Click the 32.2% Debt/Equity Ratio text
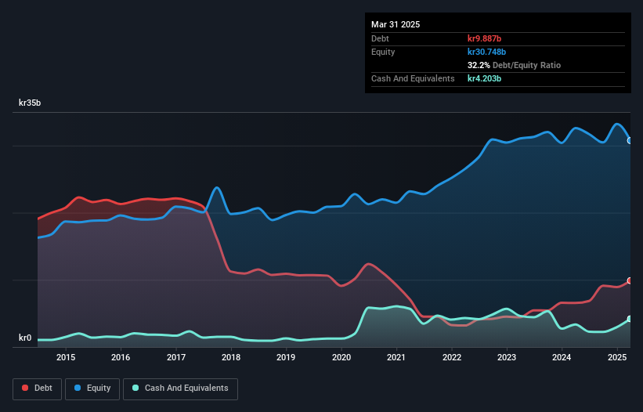The image size is (643, 412). [514, 65]
